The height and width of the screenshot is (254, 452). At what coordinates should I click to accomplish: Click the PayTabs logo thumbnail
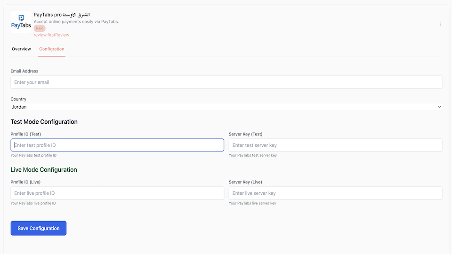(21, 22)
